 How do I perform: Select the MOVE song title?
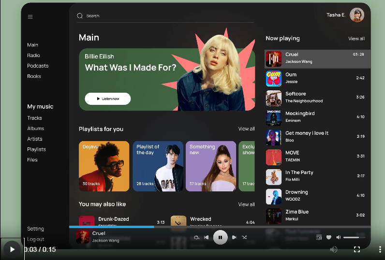(292, 153)
